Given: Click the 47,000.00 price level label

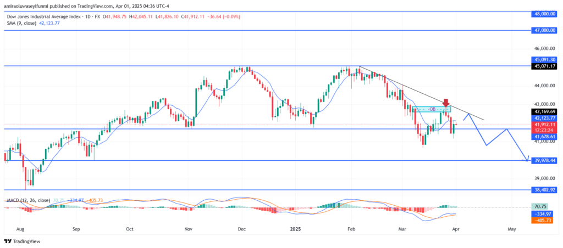Looking at the screenshot, I should click(545, 31).
